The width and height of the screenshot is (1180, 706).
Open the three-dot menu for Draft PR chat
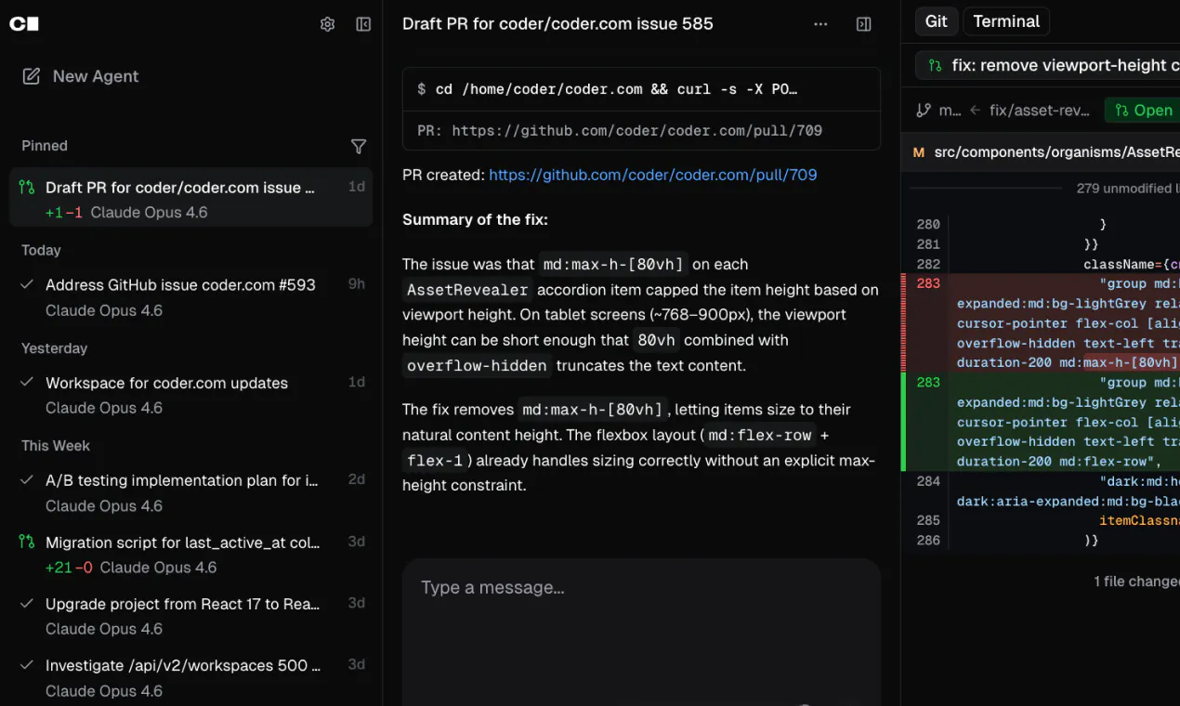(820, 24)
